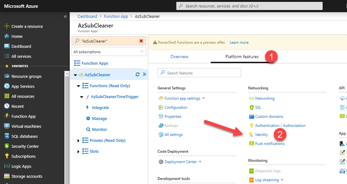This screenshot has height=184, width=347.
Task: Switch to the Overview tab
Action: point(179,57)
